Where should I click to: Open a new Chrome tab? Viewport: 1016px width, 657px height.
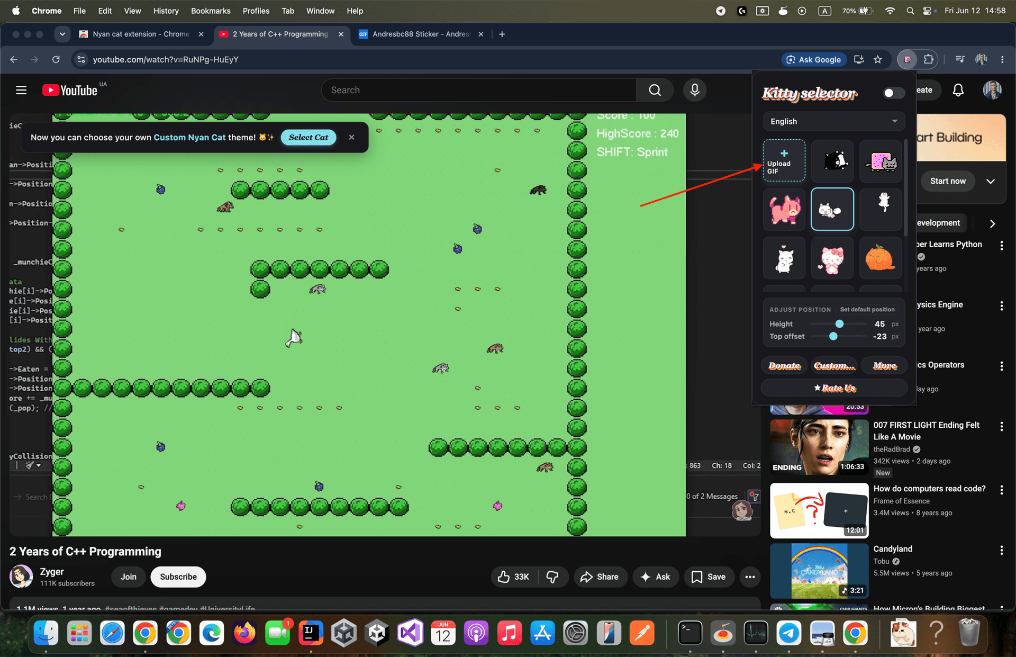point(502,34)
